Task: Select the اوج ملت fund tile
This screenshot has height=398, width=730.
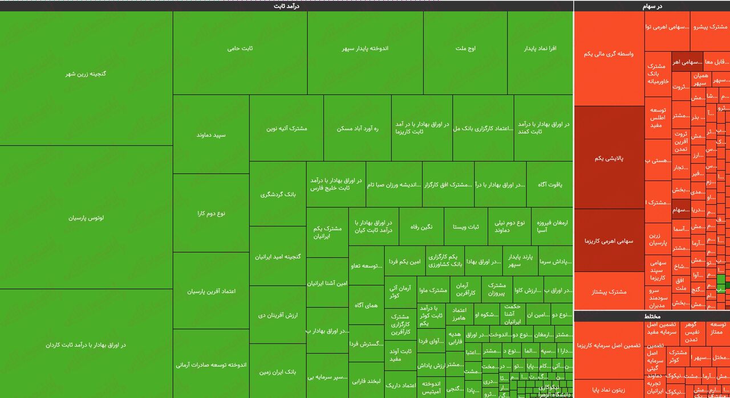Action: pyautogui.click(x=467, y=48)
